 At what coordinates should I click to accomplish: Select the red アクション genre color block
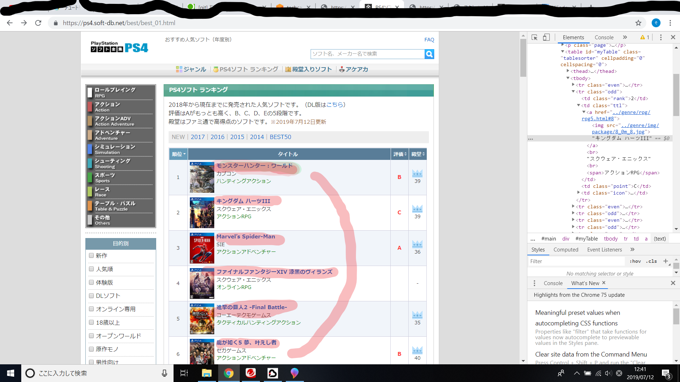pyautogui.click(x=90, y=107)
